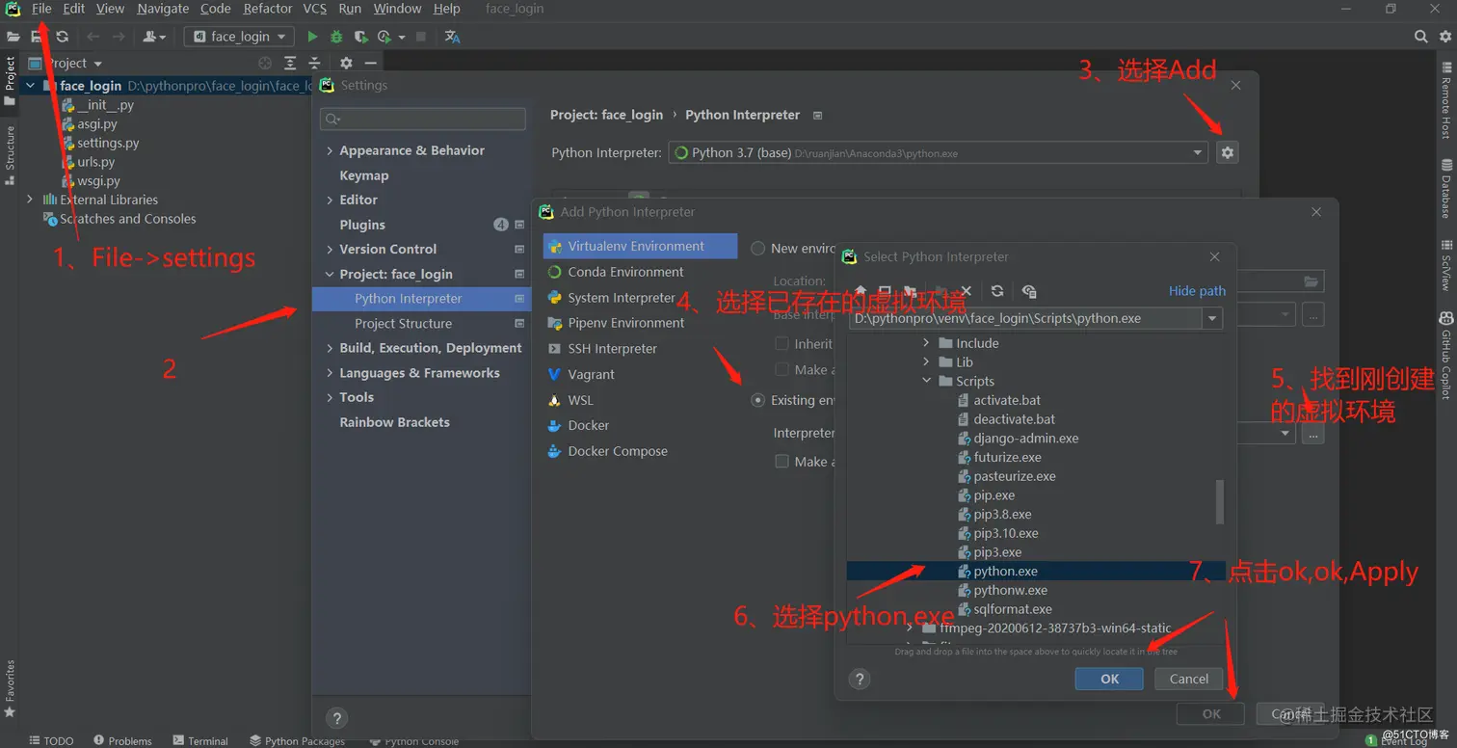Click the synchronize/reload icon in main toolbar

pyautogui.click(x=62, y=37)
